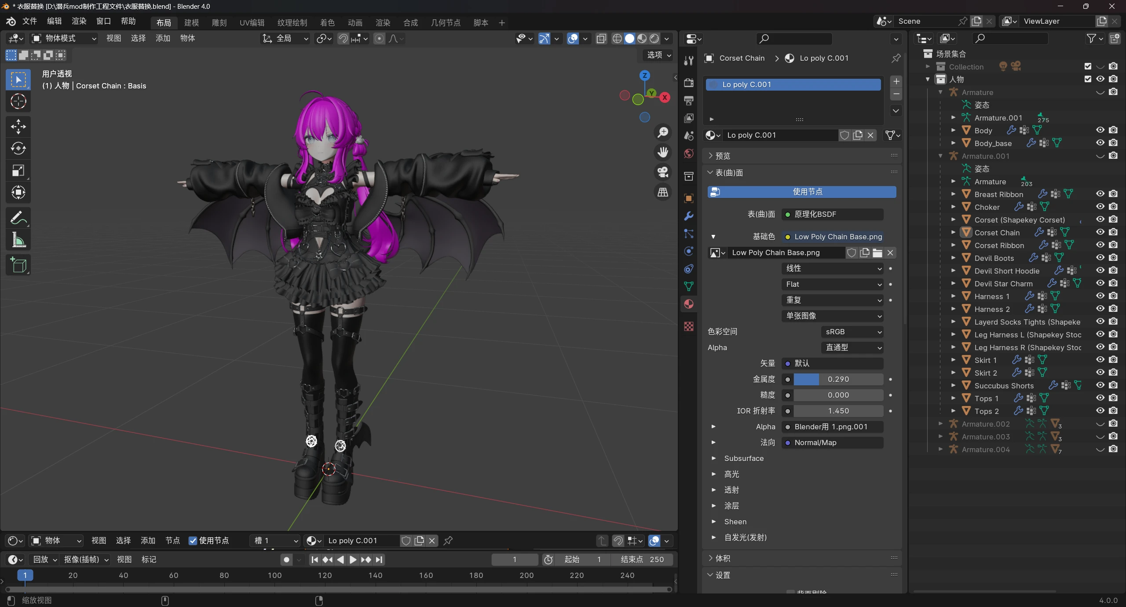The height and width of the screenshot is (607, 1126).
Task: Open the Tool properties tab
Action: [689, 61]
